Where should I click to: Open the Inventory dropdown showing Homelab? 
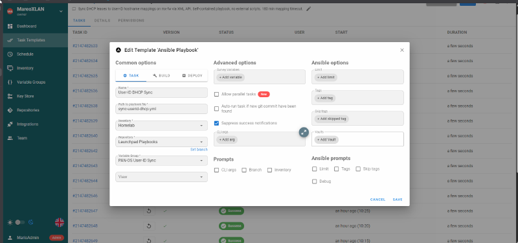point(161,126)
